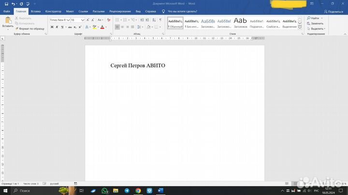Open change case Aa dropdown

click(x=101, y=20)
